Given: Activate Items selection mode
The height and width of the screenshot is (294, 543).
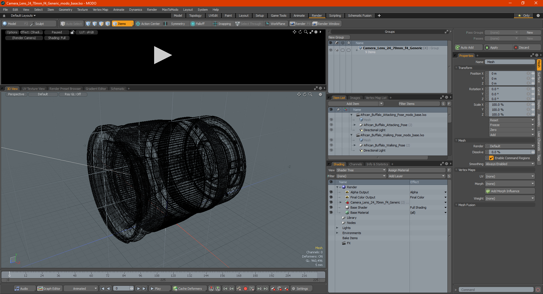Looking at the screenshot, I should click(122, 24).
